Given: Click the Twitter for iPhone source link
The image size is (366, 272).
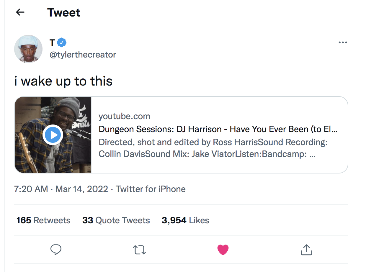Looking at the screenshot, I should [x=151, y=189].
